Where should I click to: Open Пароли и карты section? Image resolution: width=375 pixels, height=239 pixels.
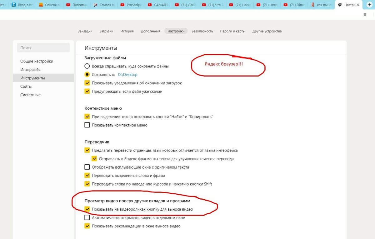[x=232, y=31]
